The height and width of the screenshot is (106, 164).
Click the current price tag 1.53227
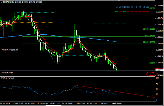159,70
